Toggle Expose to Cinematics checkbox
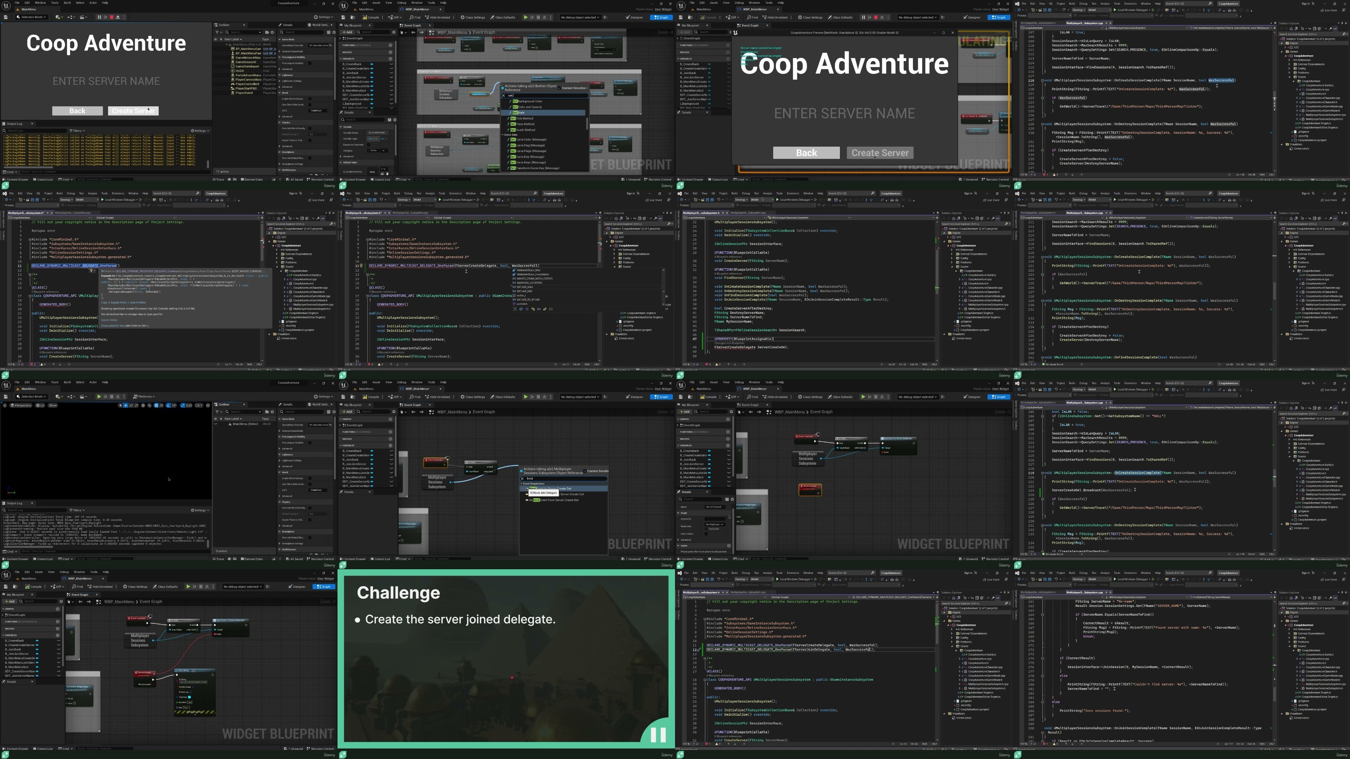 pyautogui.click(x=370, y=145)
